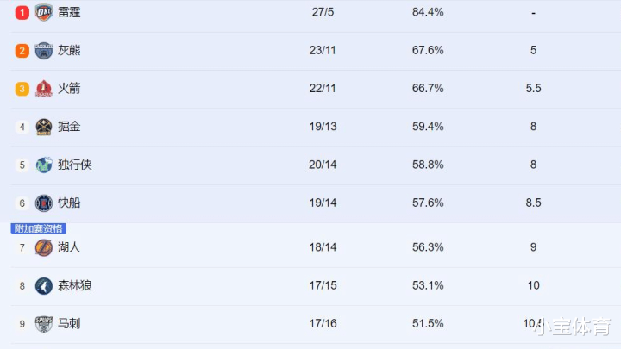Click the Clippers (快船) team logo

[x=44, y=203]
